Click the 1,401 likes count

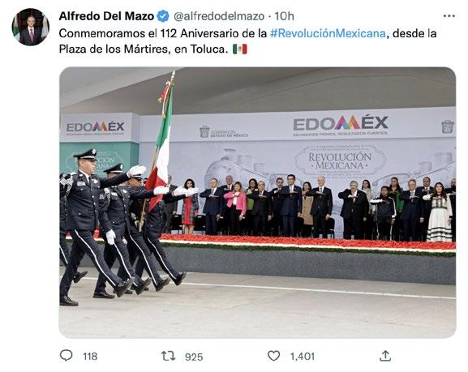click(303, 357)
